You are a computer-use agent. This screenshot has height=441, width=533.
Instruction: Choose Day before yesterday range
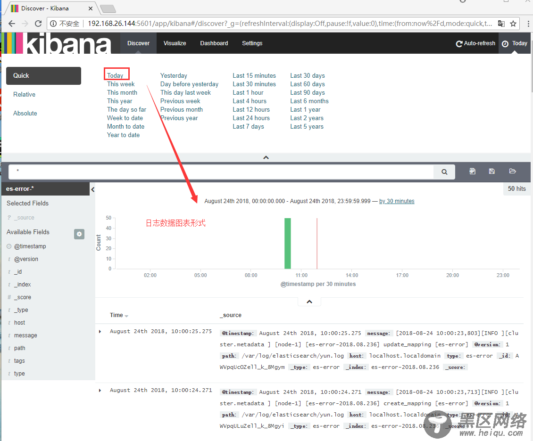189,84
